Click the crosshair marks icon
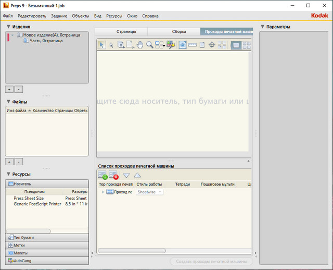Screen dimensions: 333x270 point(212,45)
